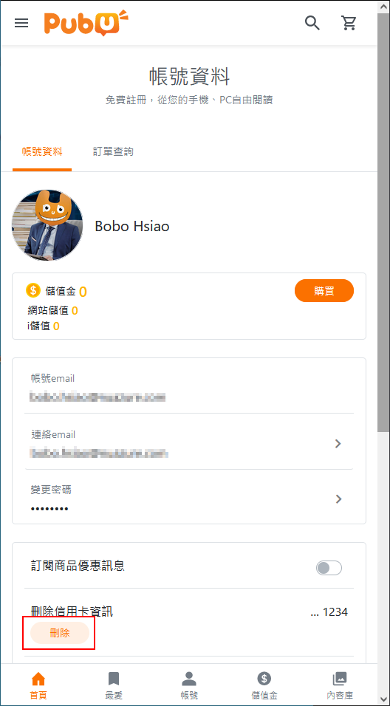Toggle 訂閱商品優惠訊息 switch
The width and height of the screenshot is (390, 706).
[329, 568]
